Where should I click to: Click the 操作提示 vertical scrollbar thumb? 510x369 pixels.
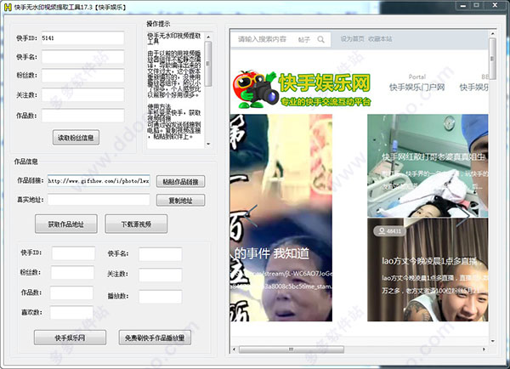(x=208, y=64)
